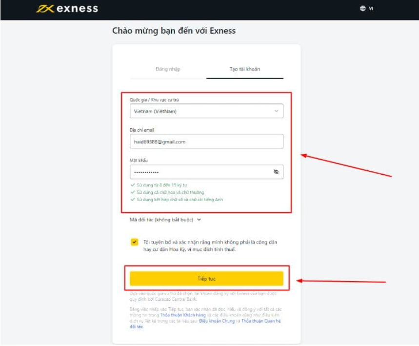
Task: Toggle password visibility with the eye icon
Action: [x=276, y=172]
